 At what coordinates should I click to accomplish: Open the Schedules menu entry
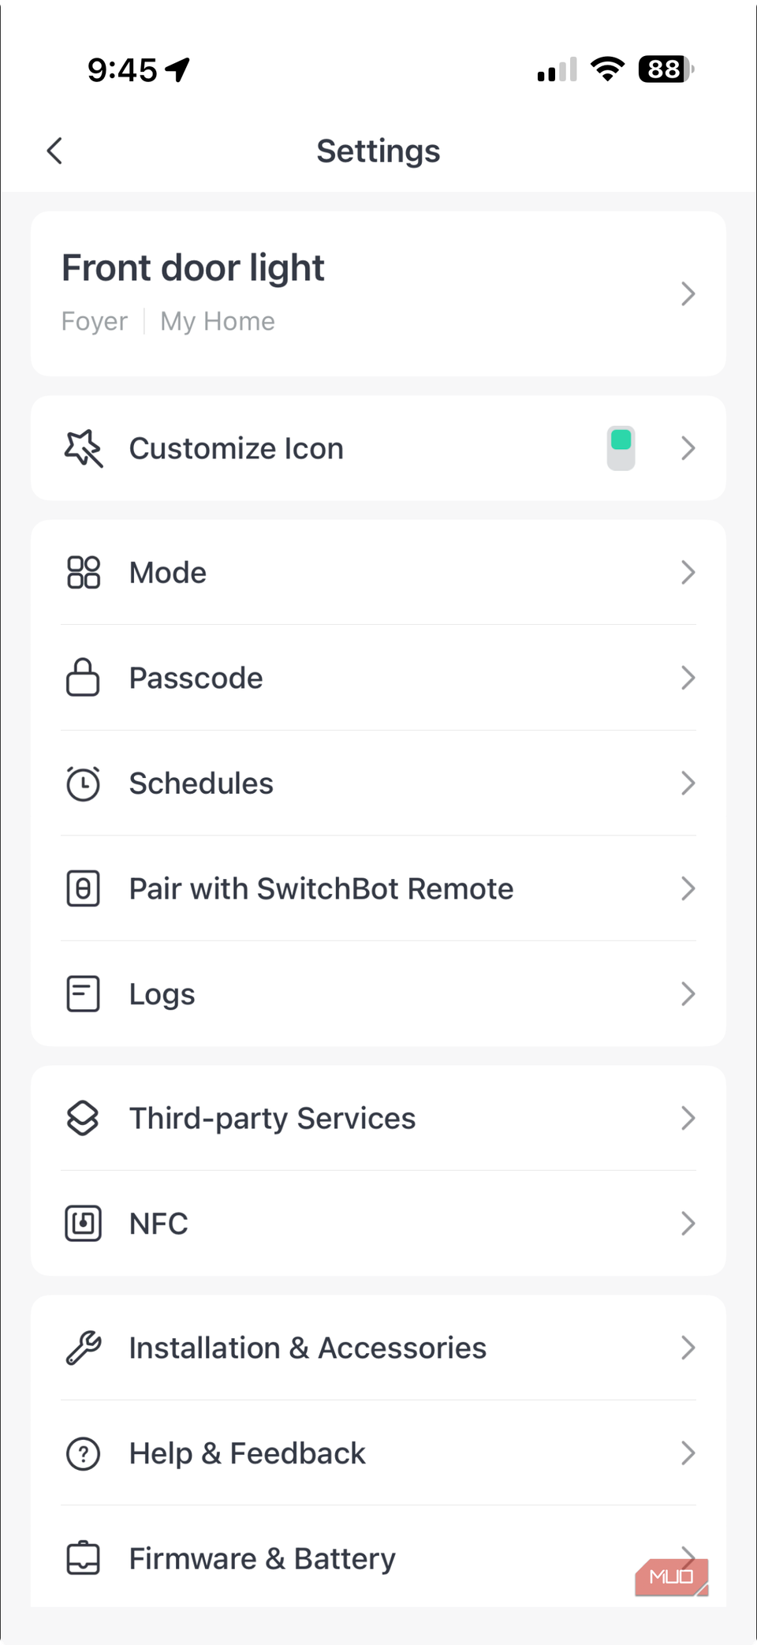(378, 783)
